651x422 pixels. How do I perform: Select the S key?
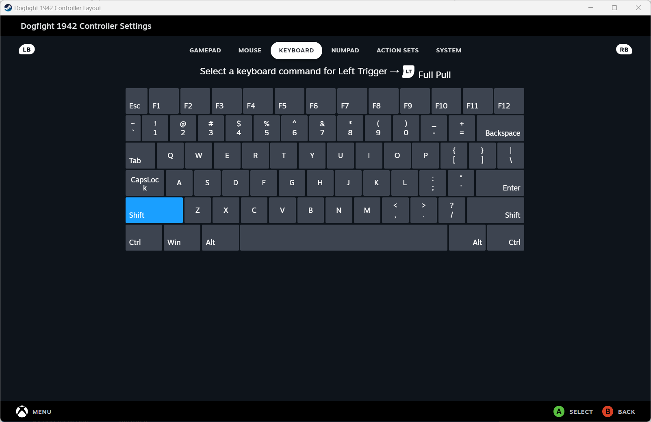coord(207,183)
